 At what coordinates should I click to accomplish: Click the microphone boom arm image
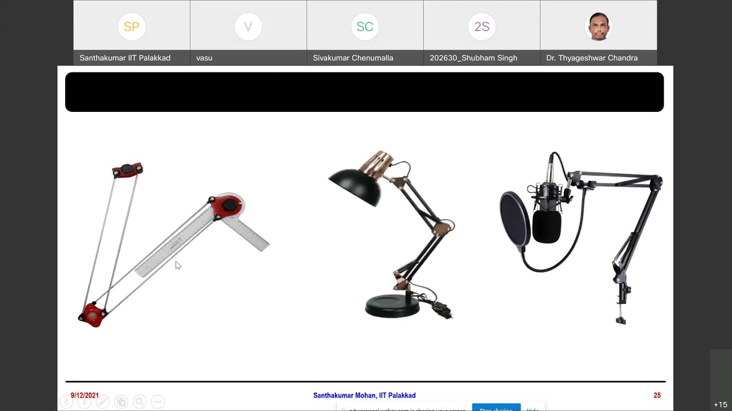point(581,237)
